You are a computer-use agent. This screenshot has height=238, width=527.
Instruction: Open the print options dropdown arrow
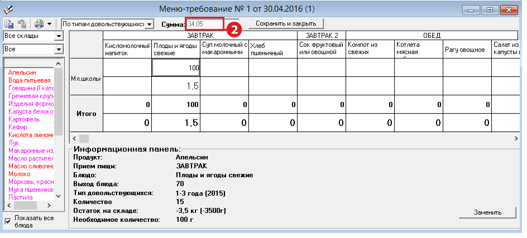[49, 24]
